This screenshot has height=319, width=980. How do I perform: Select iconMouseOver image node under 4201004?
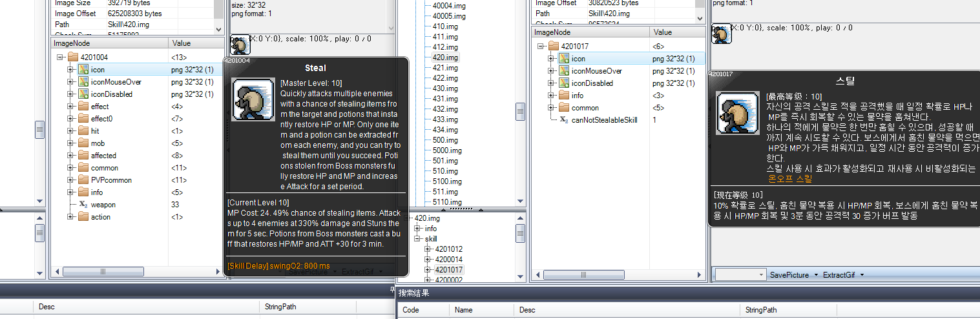click(116, 82)
